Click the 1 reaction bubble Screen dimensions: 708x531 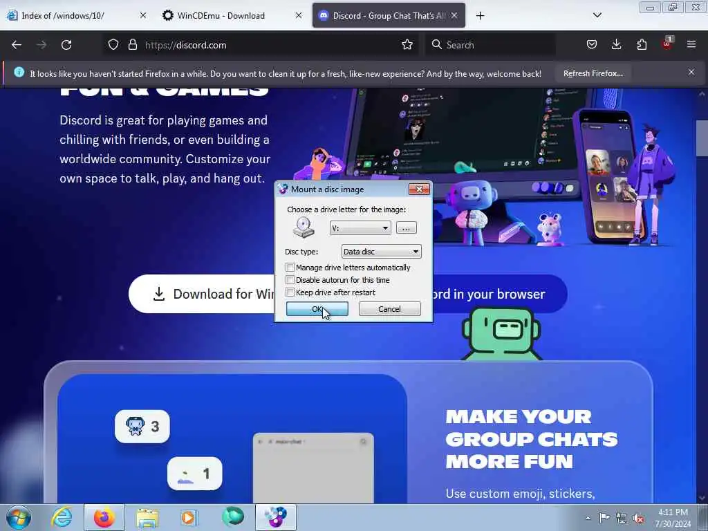point(194,473)
